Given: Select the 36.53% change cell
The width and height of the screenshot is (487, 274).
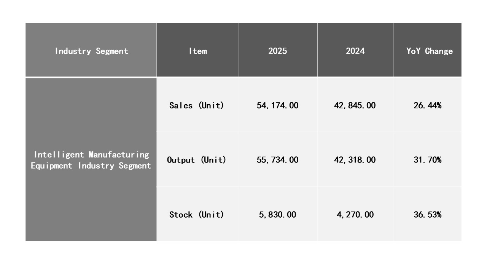Looking at the screenshot, I should coord(427,215).
